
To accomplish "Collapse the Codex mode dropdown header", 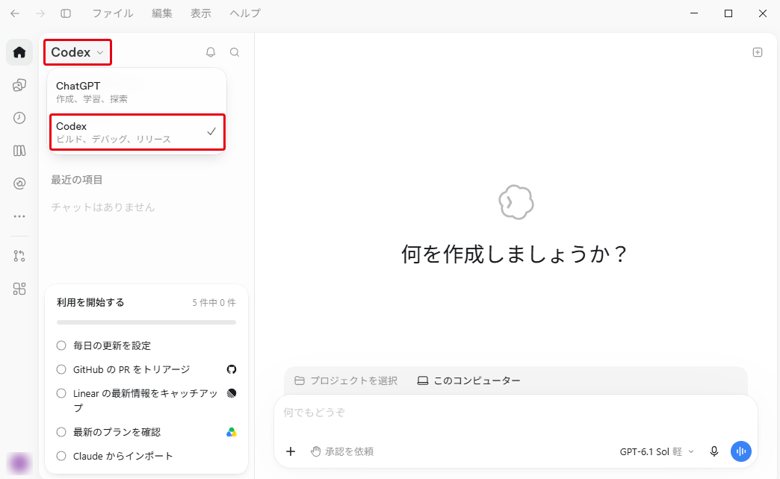I will tap(78, 52).
